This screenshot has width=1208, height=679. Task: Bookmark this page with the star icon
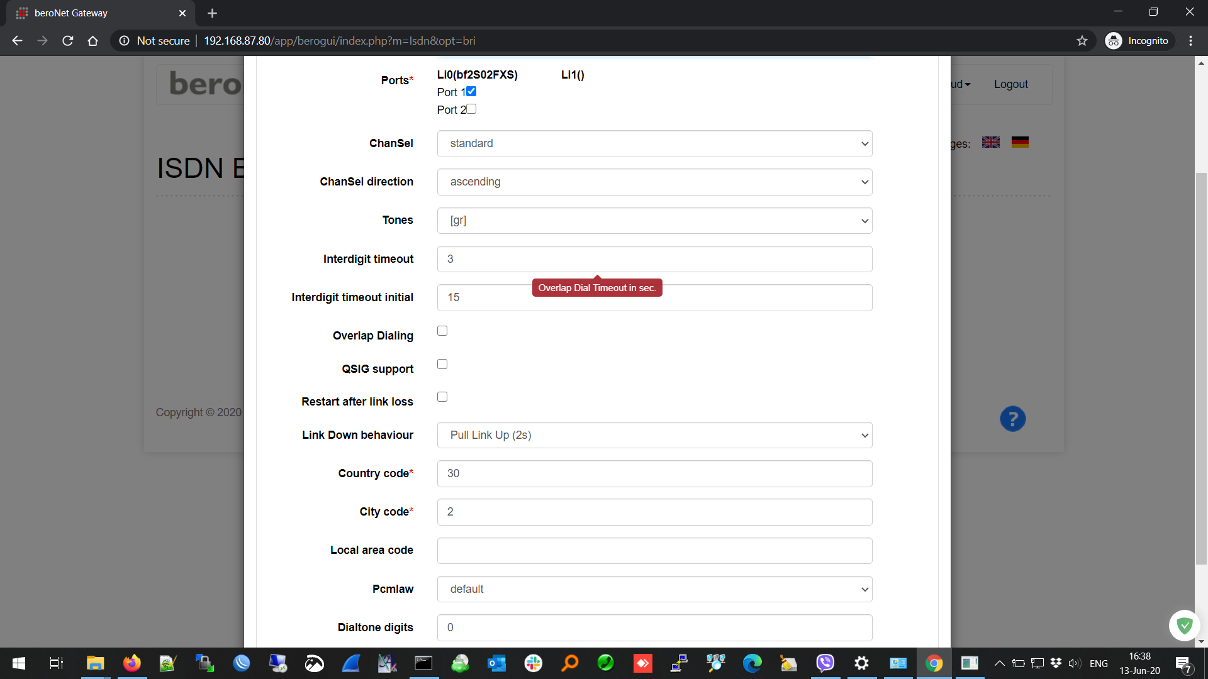point(1082,41)
